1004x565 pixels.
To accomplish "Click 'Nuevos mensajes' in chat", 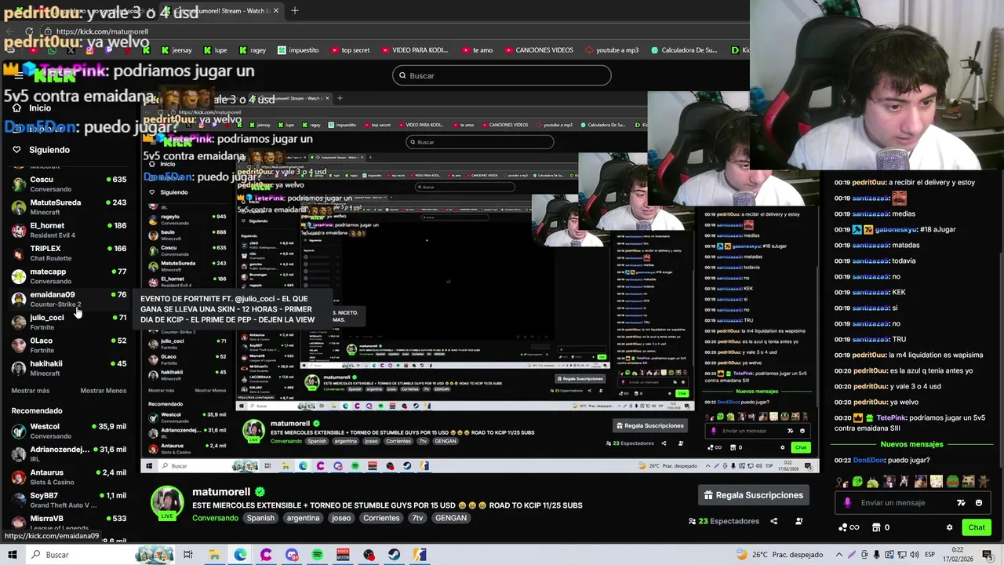I will (911, 444).
